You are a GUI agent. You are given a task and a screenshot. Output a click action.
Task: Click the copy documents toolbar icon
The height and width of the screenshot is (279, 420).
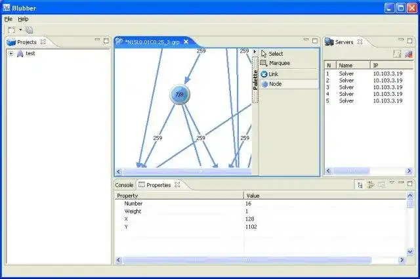pyautogui.click(x=29, y=30)
